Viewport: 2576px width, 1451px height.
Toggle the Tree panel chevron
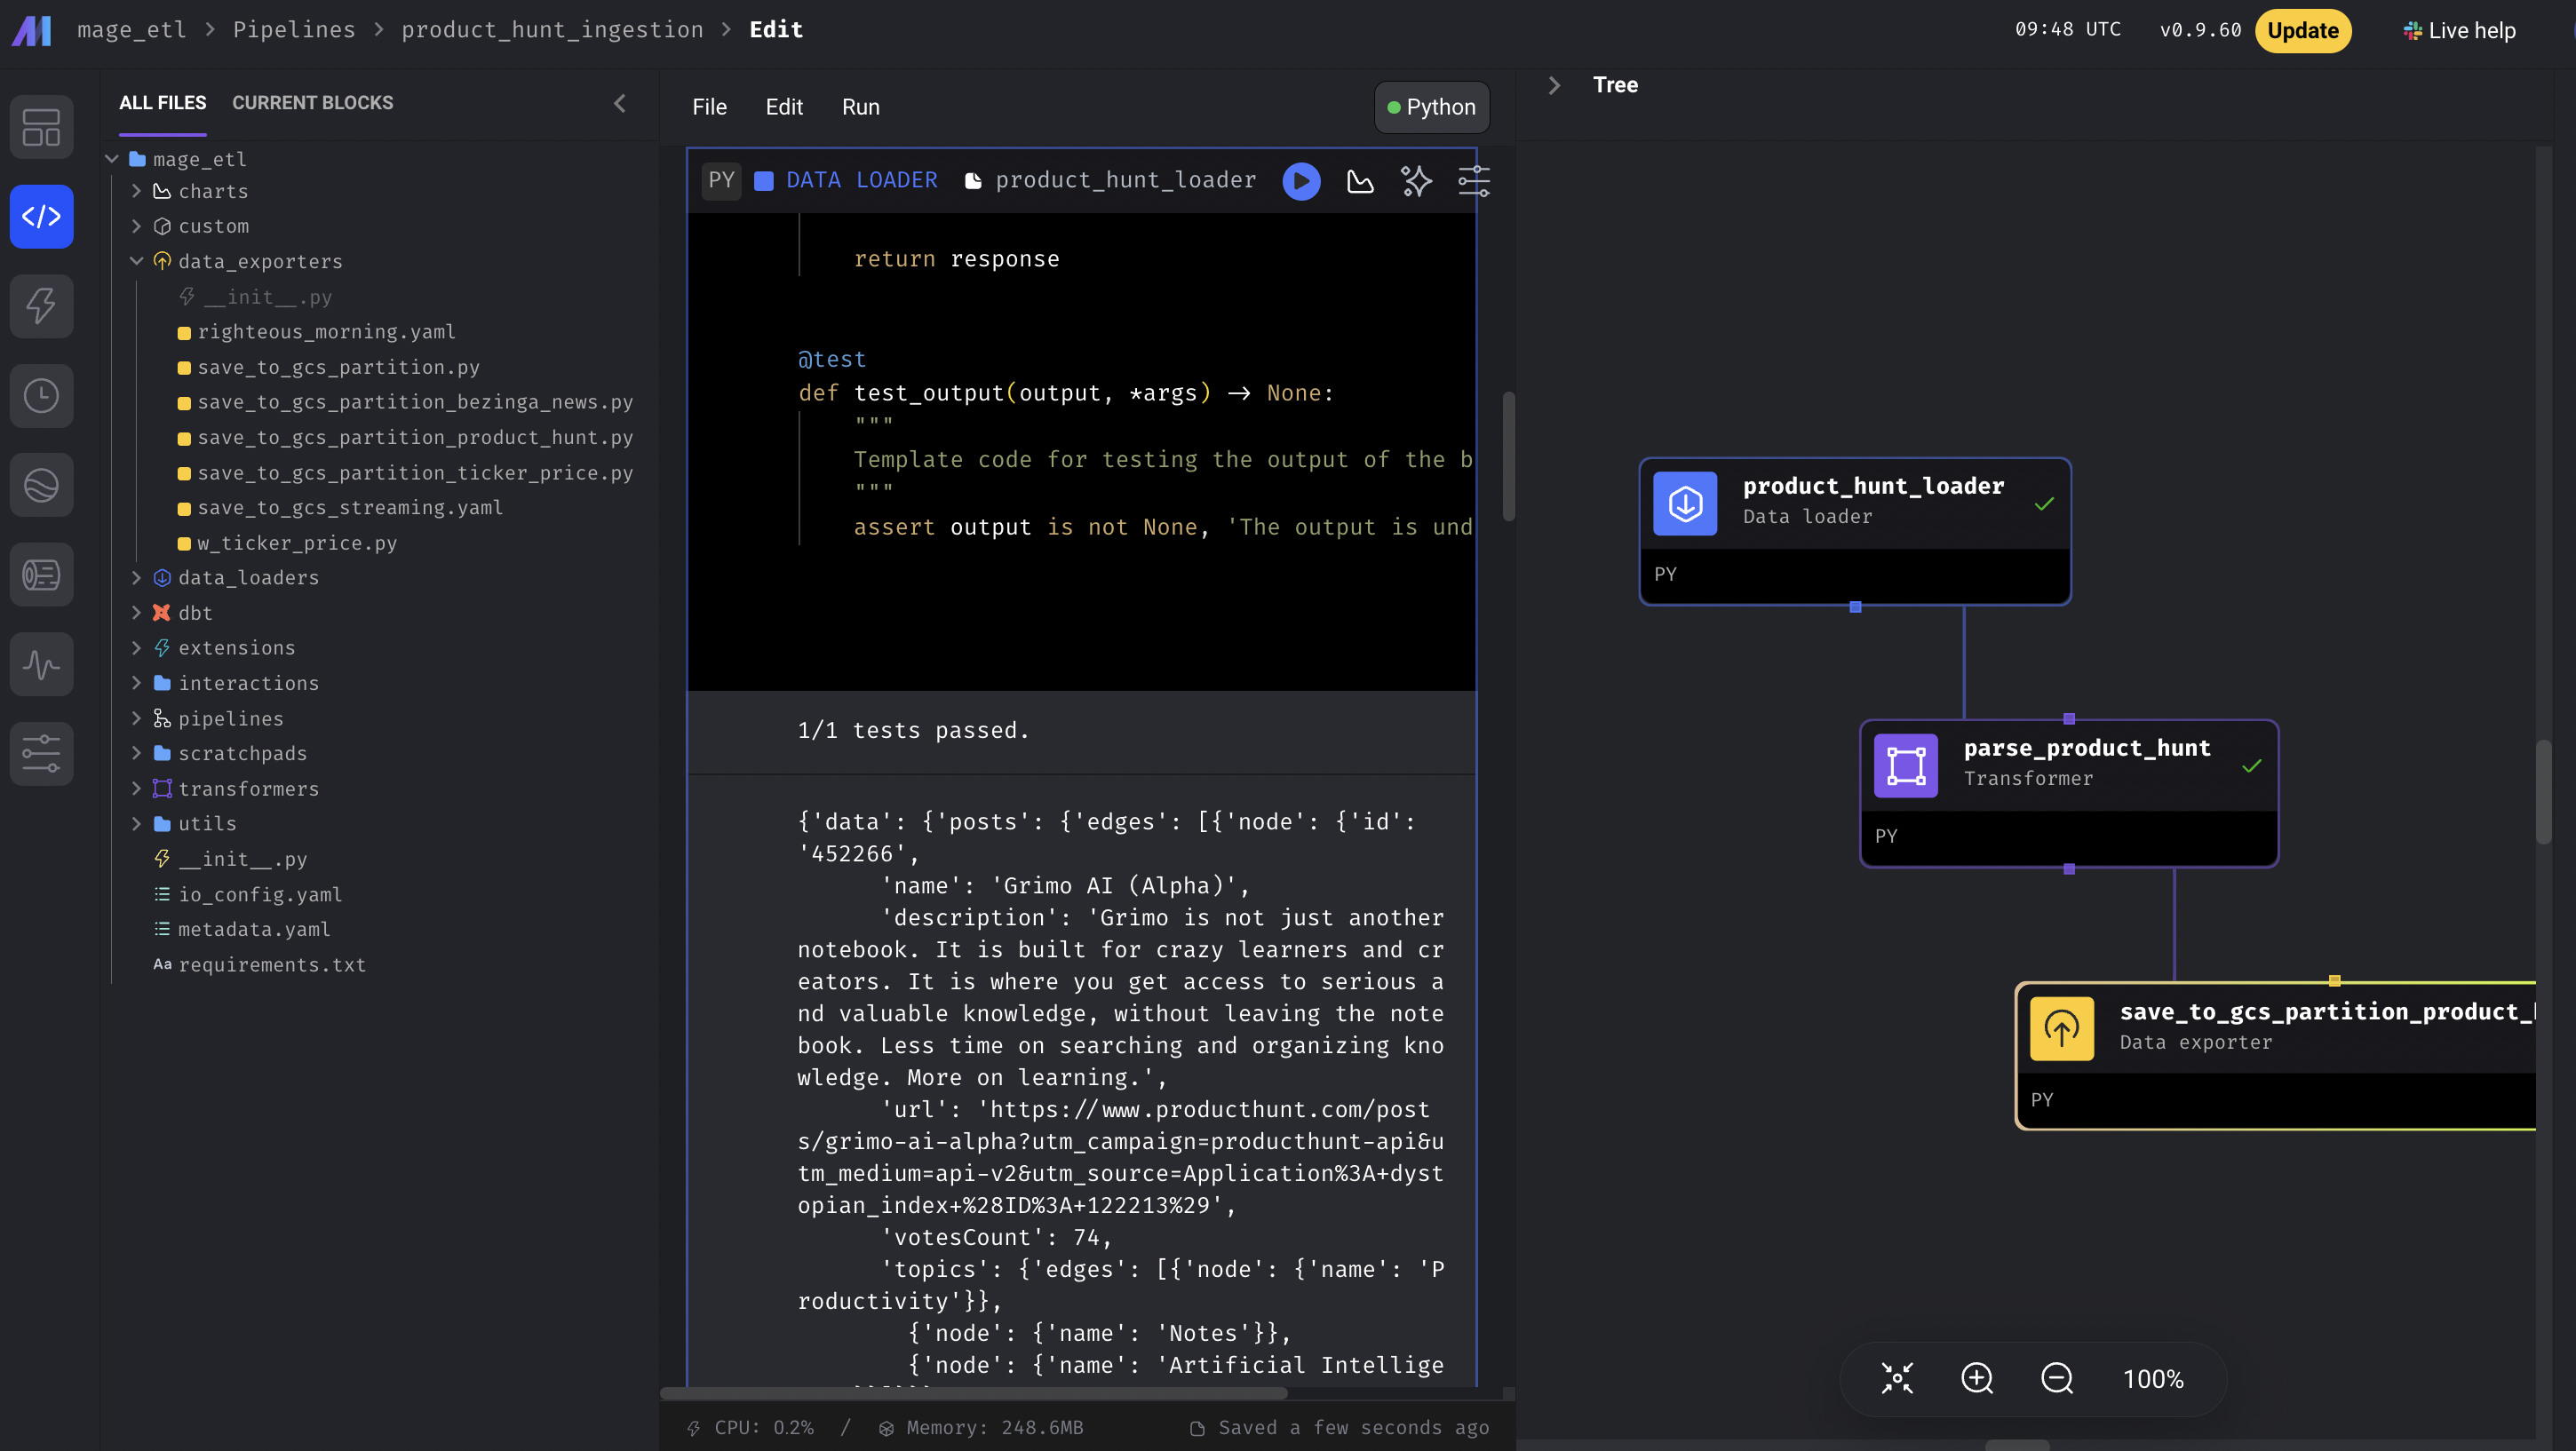tap(1554, 85)
